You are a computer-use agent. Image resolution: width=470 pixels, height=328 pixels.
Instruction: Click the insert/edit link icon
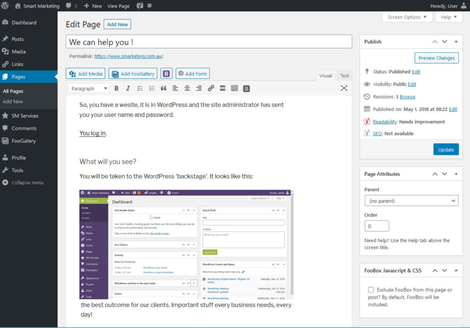coord(211,88)
